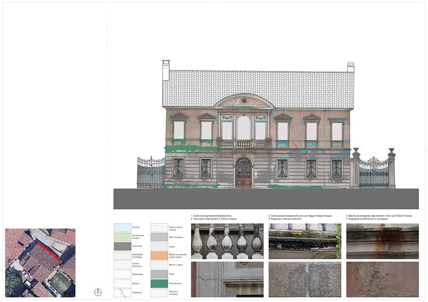
Task: Select the red crack line legend swatch
Action: click(122, 293)
